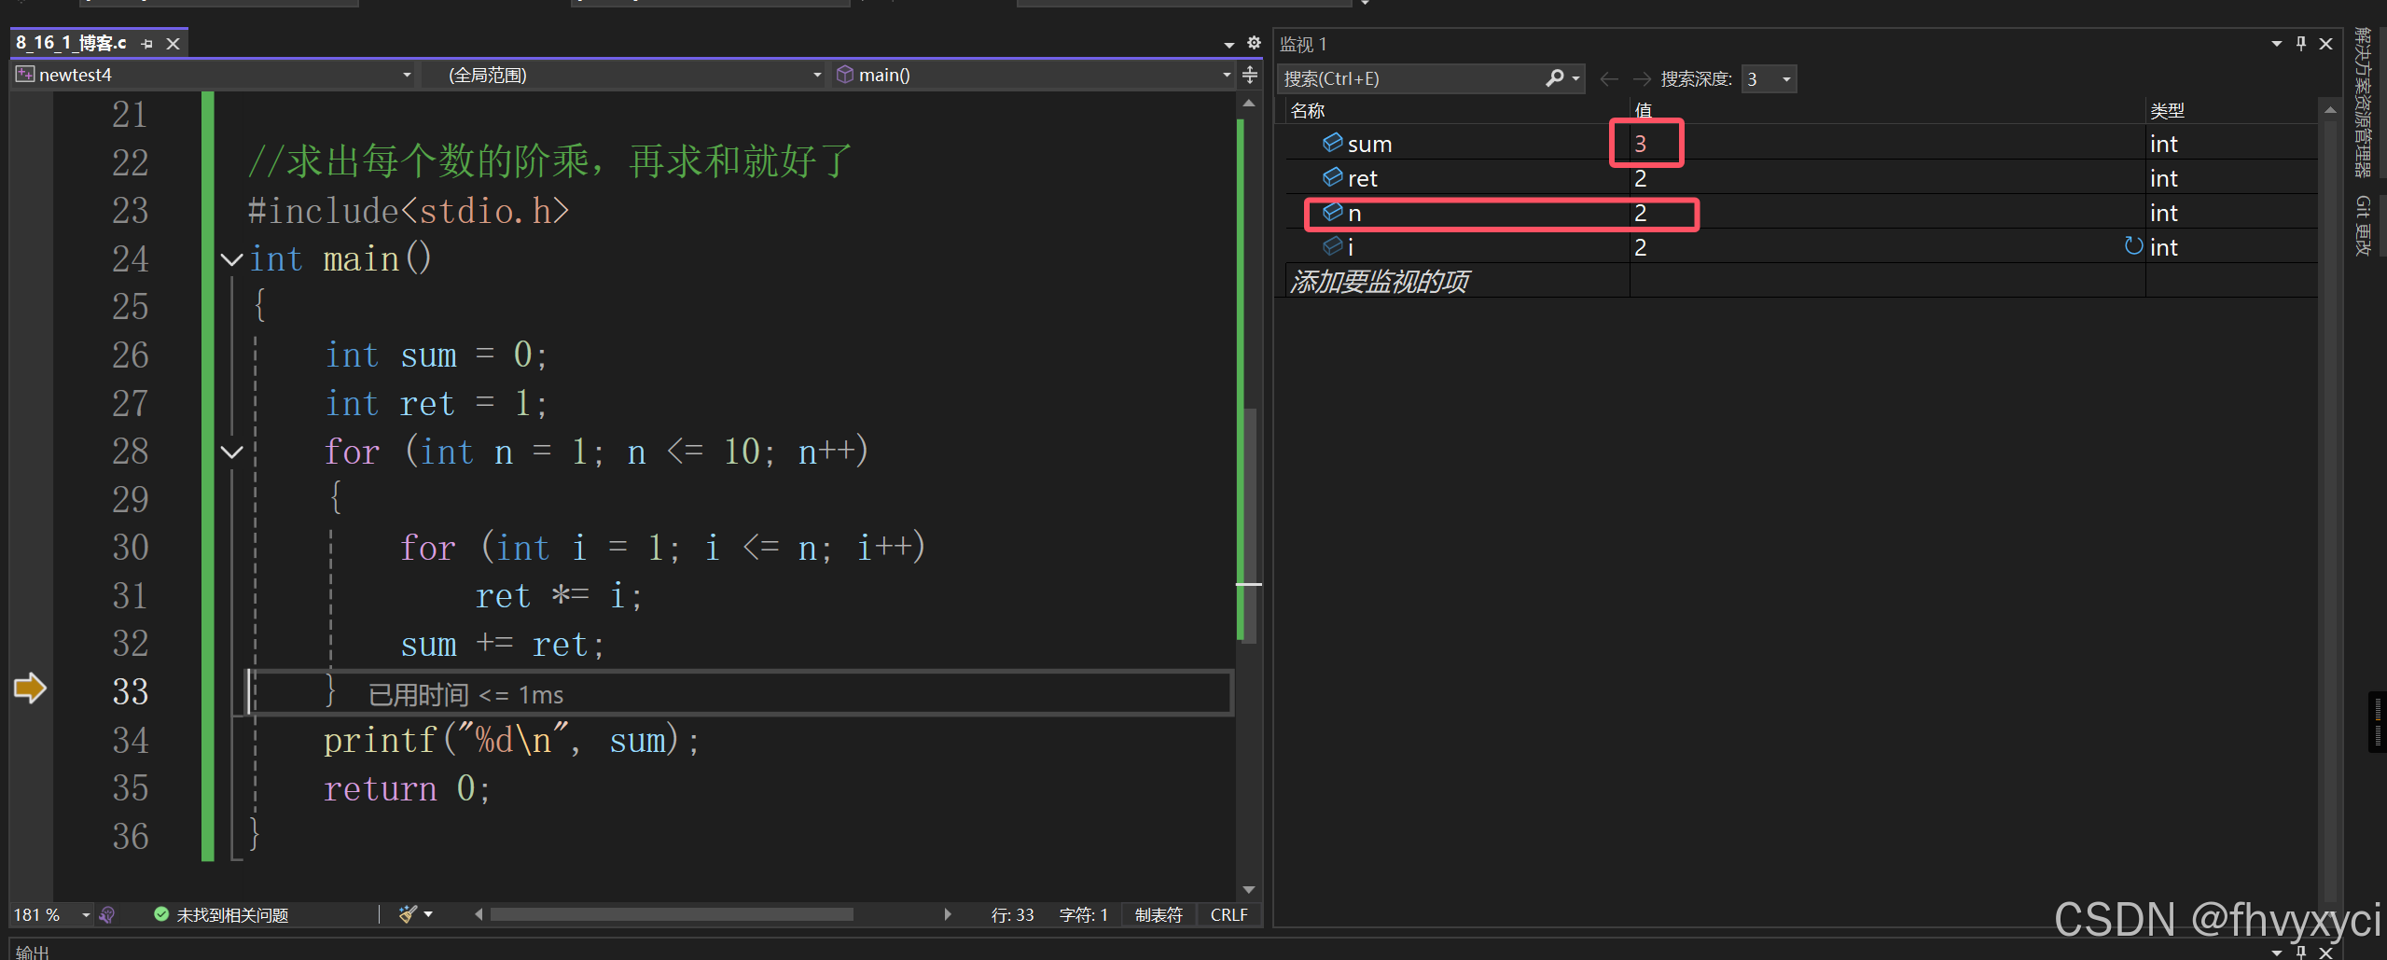Open the 181 % zoom dropdown
The height and width of the screenshot is (960, 2387).
(86, 915)
